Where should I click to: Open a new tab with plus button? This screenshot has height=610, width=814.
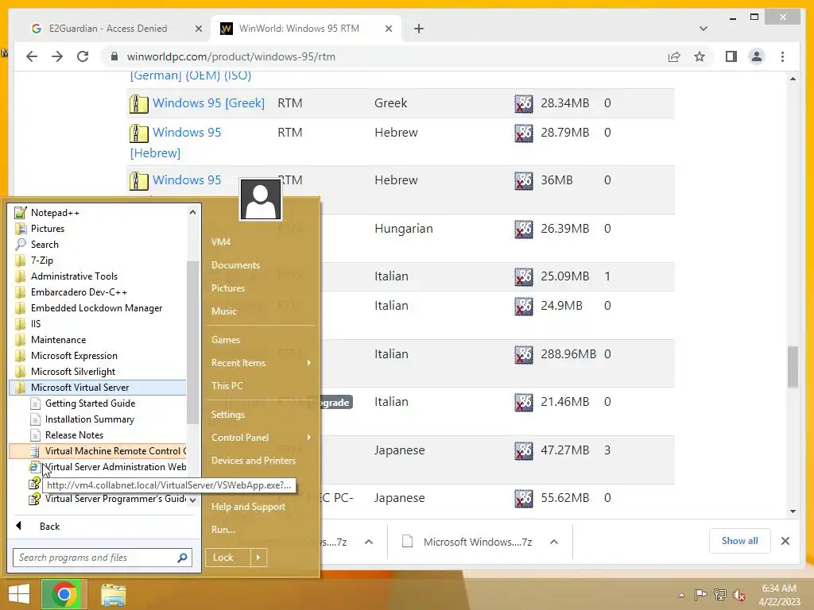[419, 29]
